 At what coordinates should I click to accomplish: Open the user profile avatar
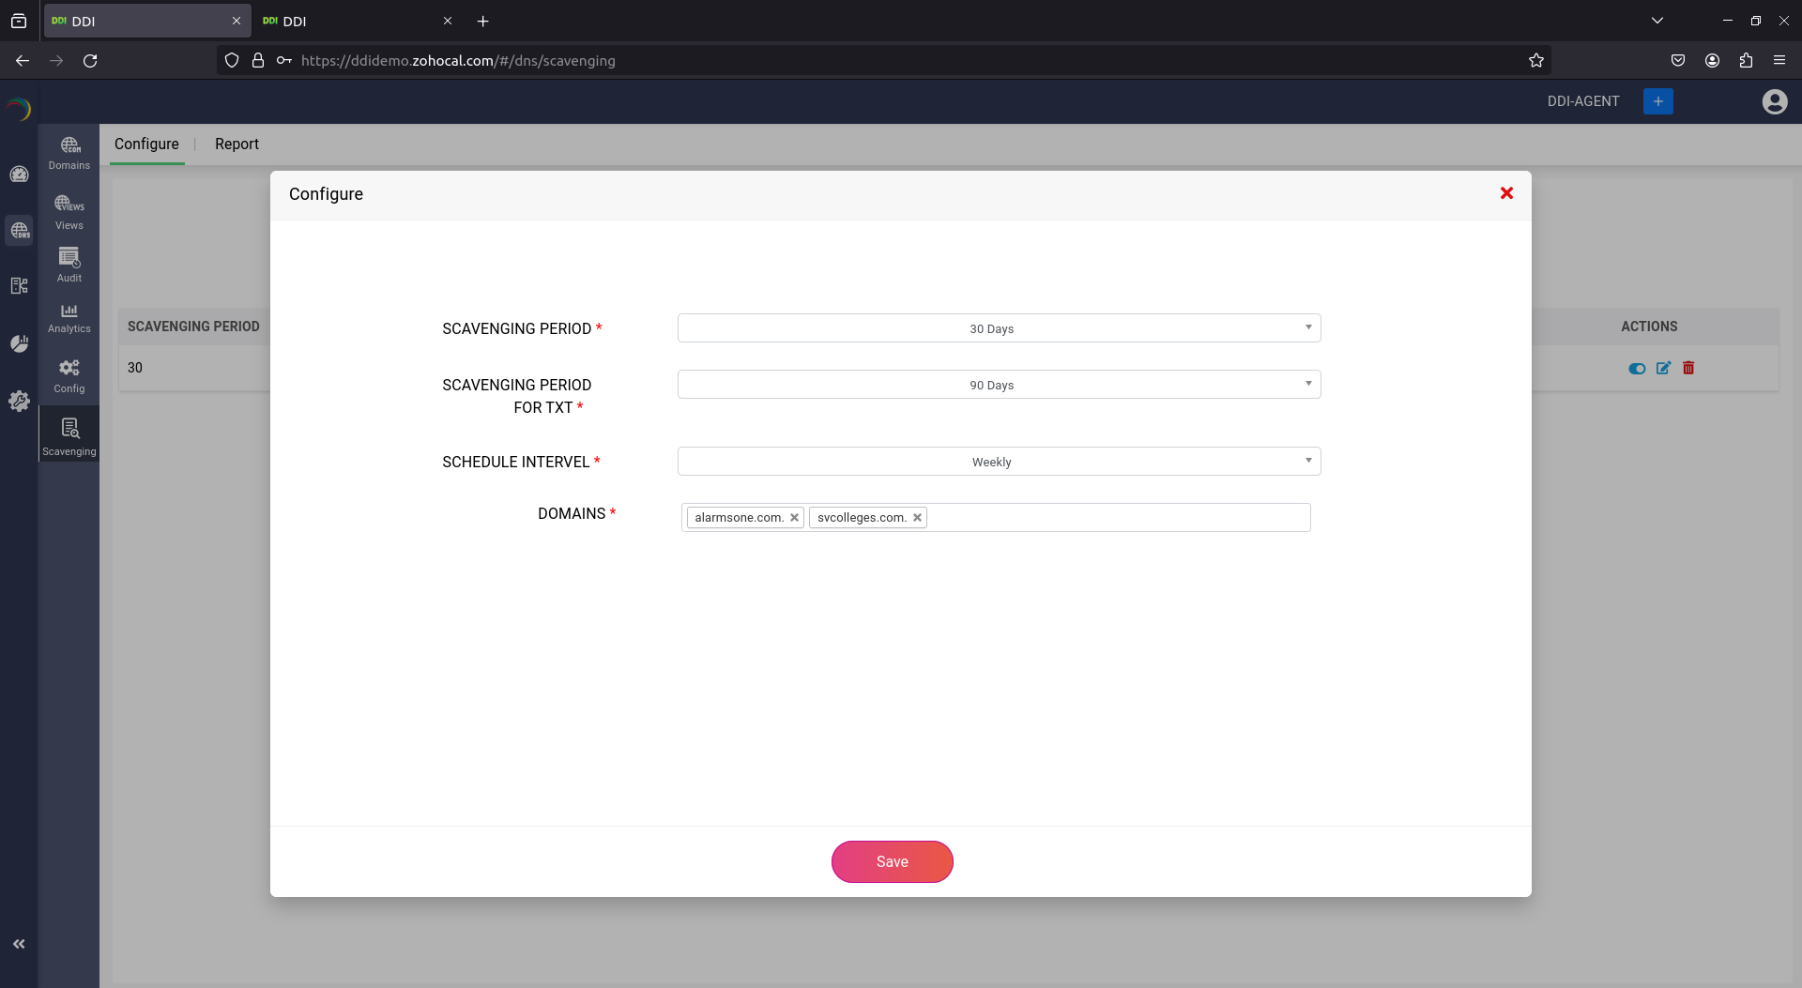1775,101
